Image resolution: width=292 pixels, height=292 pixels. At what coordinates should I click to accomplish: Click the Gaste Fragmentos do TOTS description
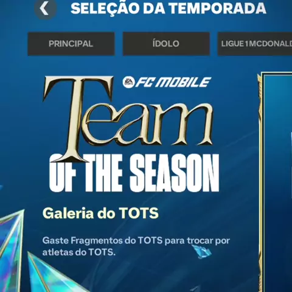pos(136,246)
